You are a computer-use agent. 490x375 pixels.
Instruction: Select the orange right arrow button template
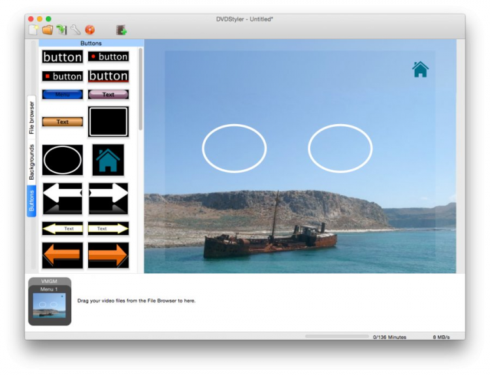(108, 255)
